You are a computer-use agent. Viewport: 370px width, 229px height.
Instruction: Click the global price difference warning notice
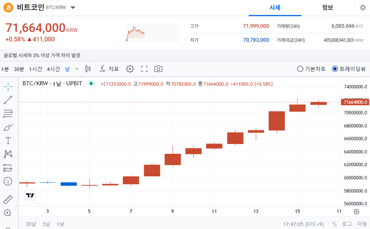[x=42, y=55]
